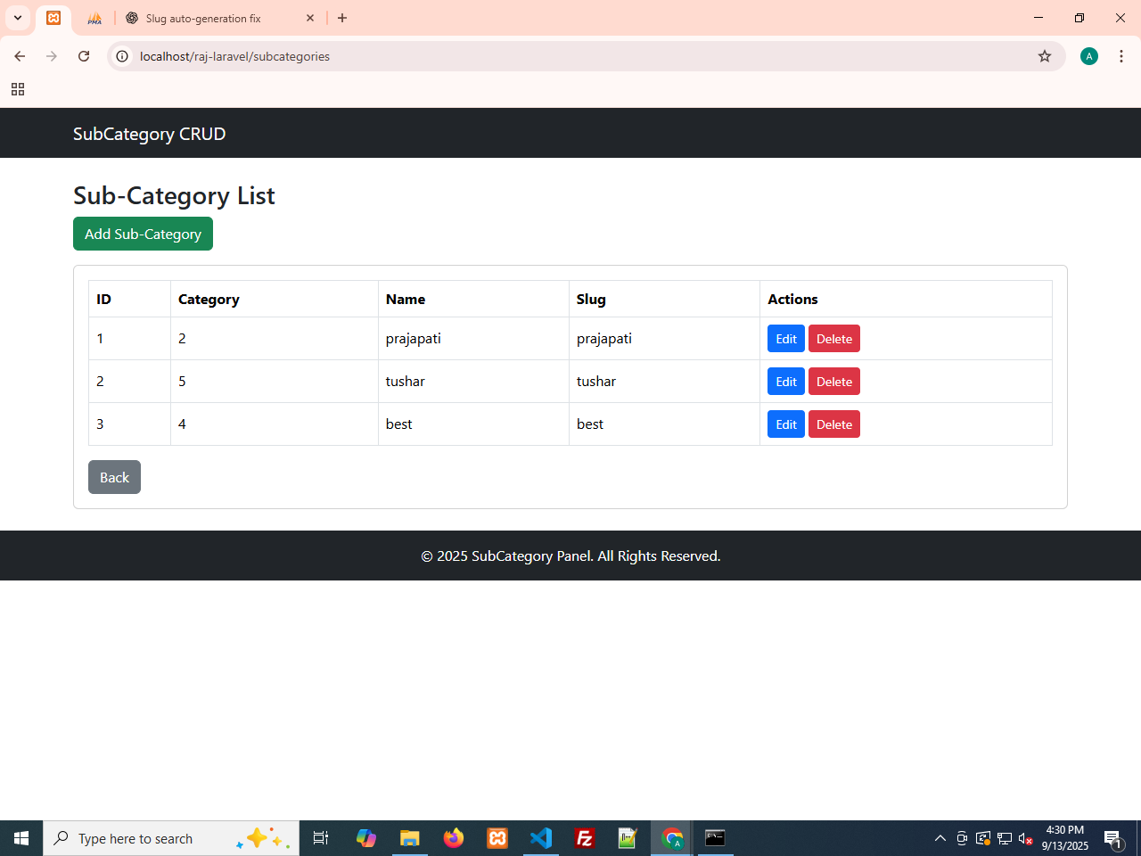Viewport: 1141px width, 856px height.
Task: Click the browser reload page icon
Action: [x=84, y=56]
